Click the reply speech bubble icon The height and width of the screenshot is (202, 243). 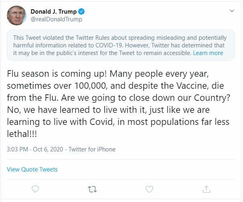35,189
